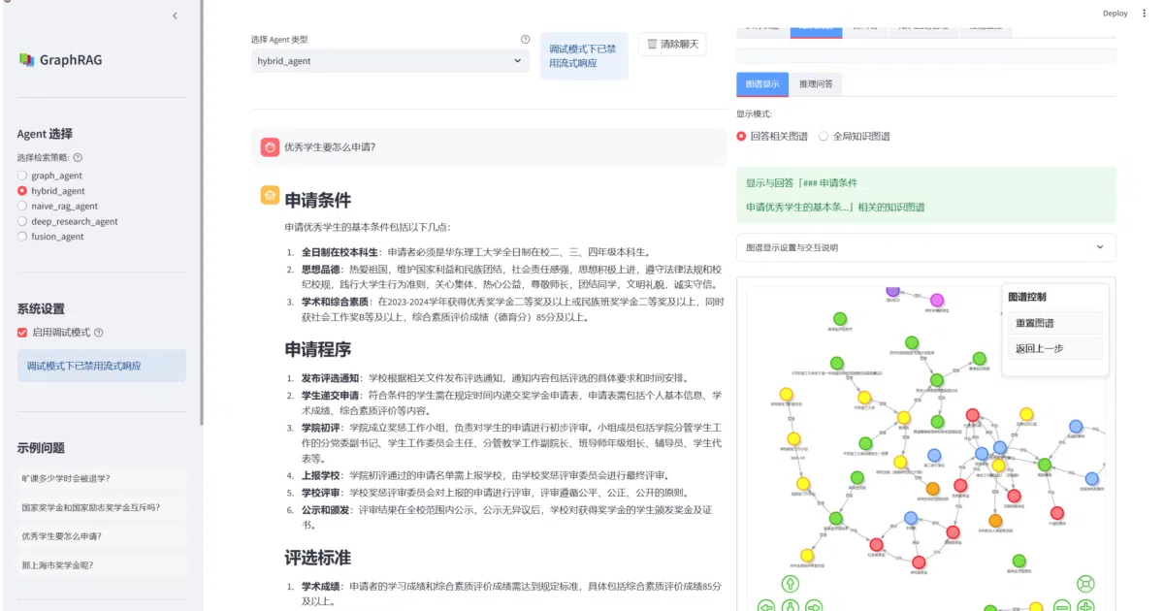1164x611 pixels.
Task: Click the help icon beside 选择检索策略
Action: pos(78,157)
